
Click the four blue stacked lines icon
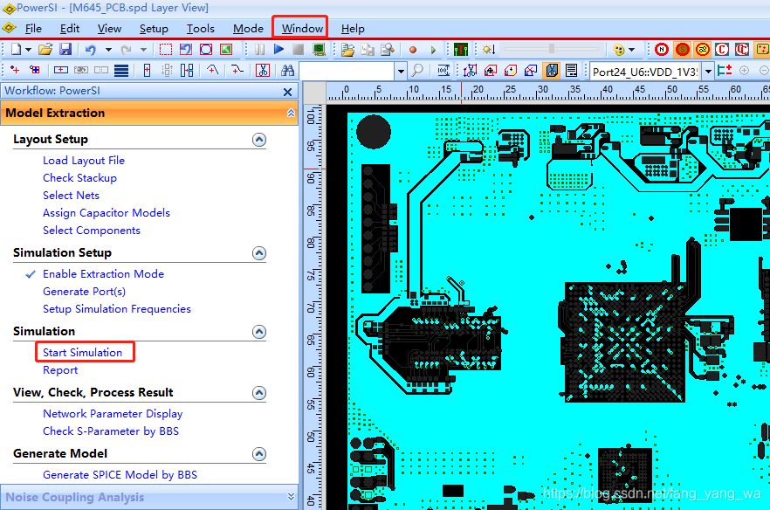coord(121,70)
